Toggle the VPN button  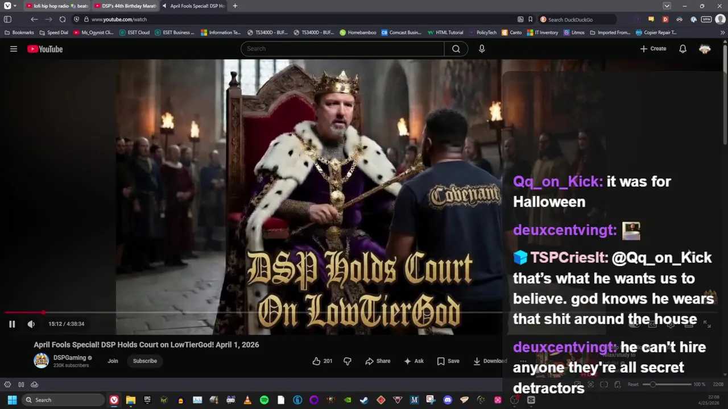coord(706,19)
